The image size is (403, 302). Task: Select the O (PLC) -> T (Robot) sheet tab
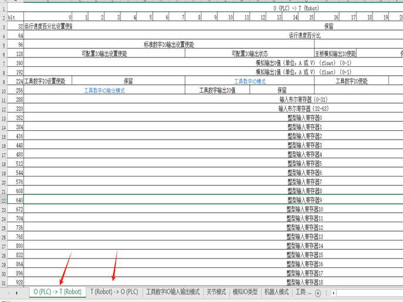(58, 292)
